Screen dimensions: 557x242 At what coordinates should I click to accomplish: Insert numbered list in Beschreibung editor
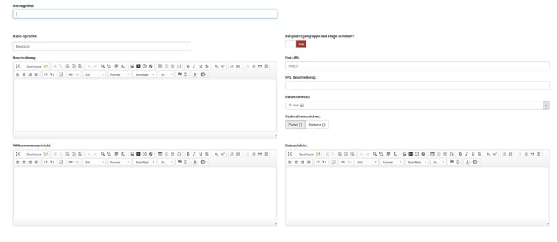point(232,66)
